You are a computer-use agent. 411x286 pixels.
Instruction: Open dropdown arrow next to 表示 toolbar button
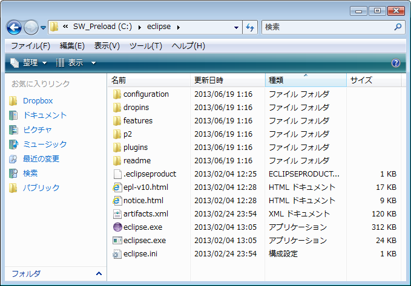tap(93, 63)
